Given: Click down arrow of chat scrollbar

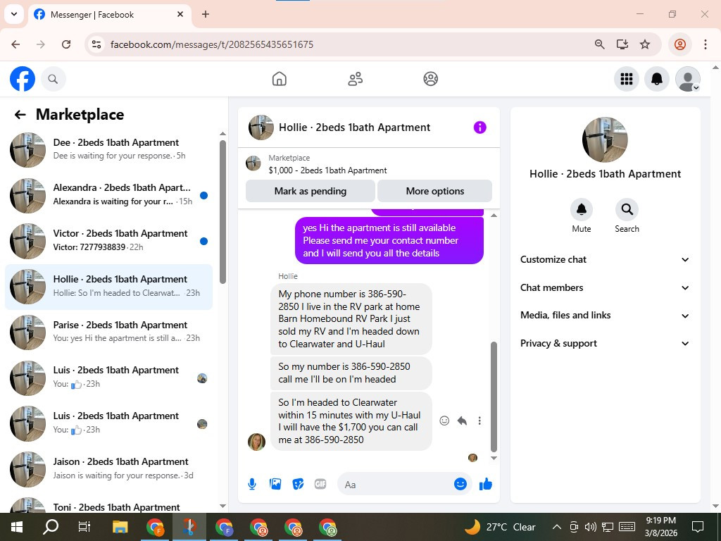Looking at the screenshot, I should coord(494,458).
